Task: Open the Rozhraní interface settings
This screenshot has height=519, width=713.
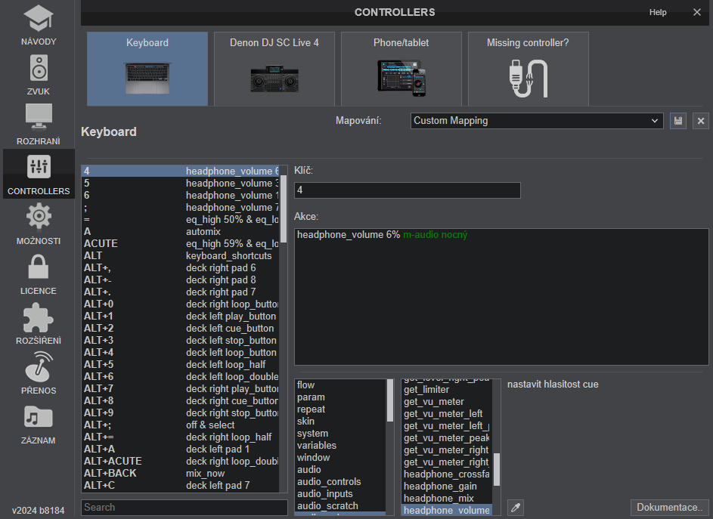Action: click(x=39, y=125)
